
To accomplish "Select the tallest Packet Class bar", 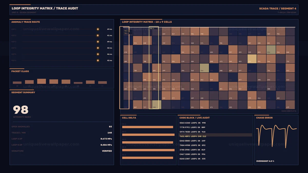I will tap(42, 81).
